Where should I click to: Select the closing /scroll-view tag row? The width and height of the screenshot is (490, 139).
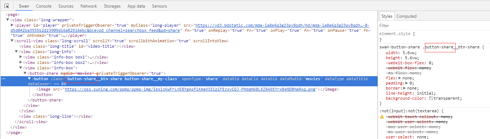(31, 122)
